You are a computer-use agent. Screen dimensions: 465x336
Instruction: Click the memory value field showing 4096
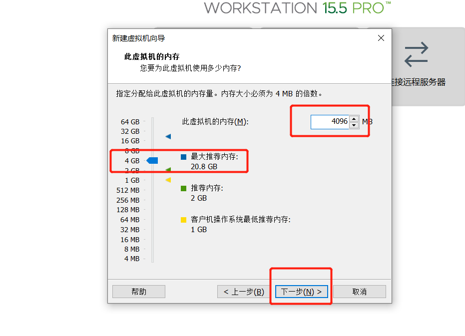(330, 122)
